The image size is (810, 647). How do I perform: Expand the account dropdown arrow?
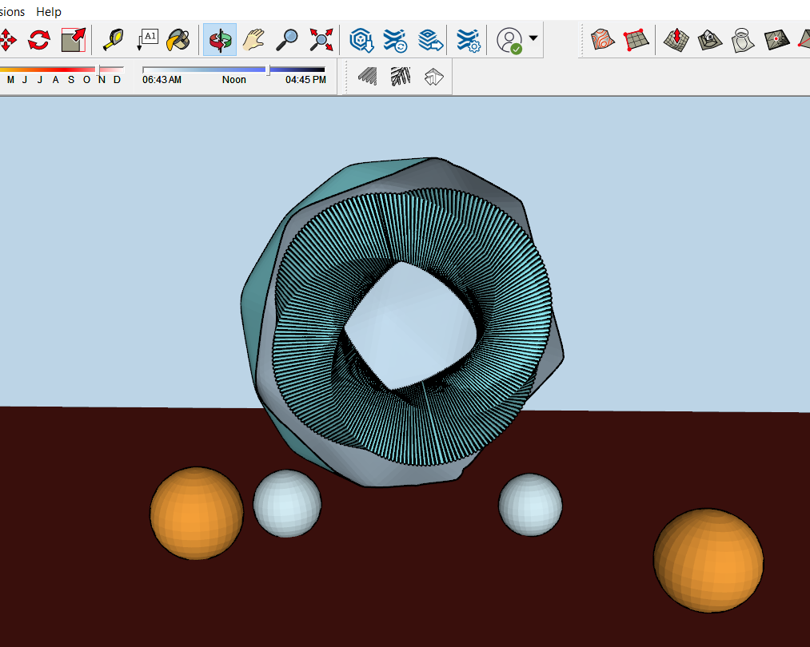[533, 38]
